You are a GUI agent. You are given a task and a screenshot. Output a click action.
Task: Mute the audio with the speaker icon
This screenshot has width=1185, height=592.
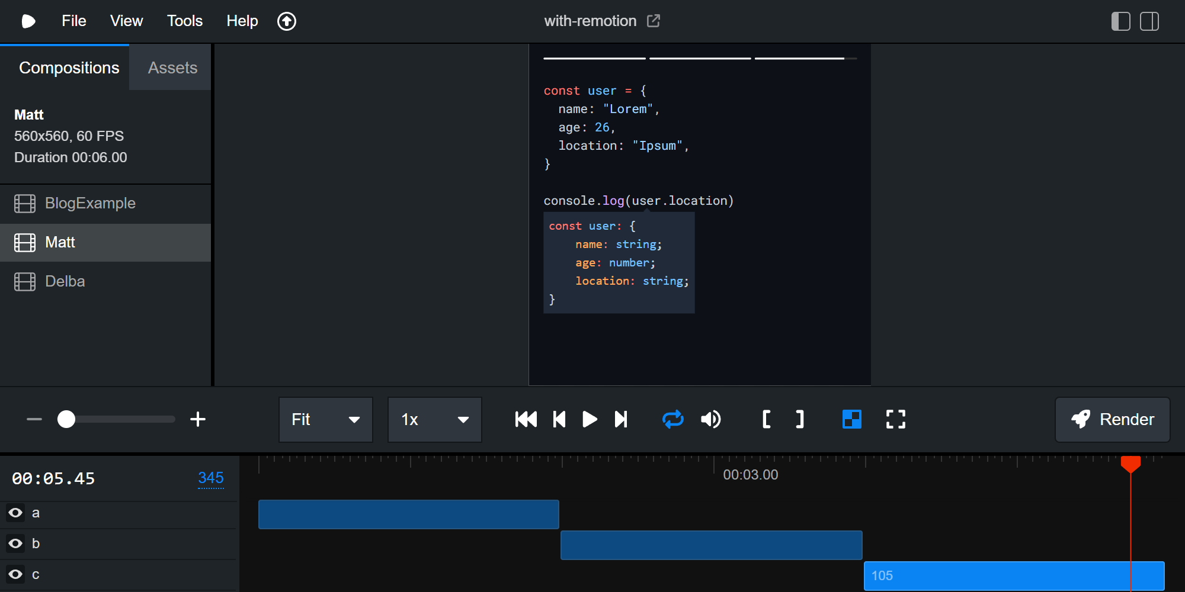710,419
